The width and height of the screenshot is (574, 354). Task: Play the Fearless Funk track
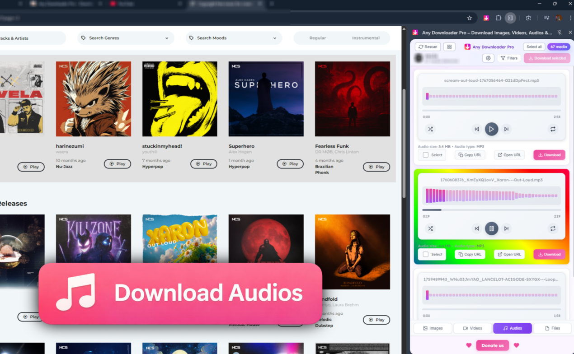click(376, 167)
